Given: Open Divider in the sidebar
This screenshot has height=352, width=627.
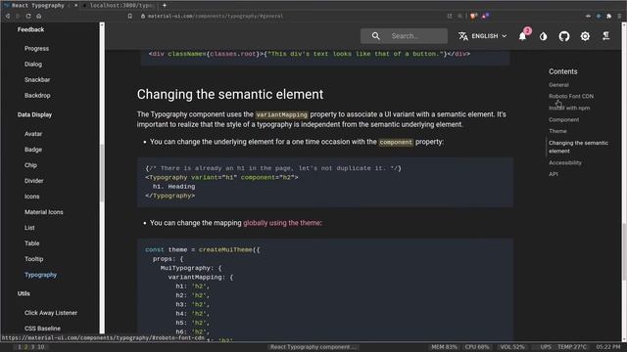Looking at the screenshot, I should click(34, 180).
